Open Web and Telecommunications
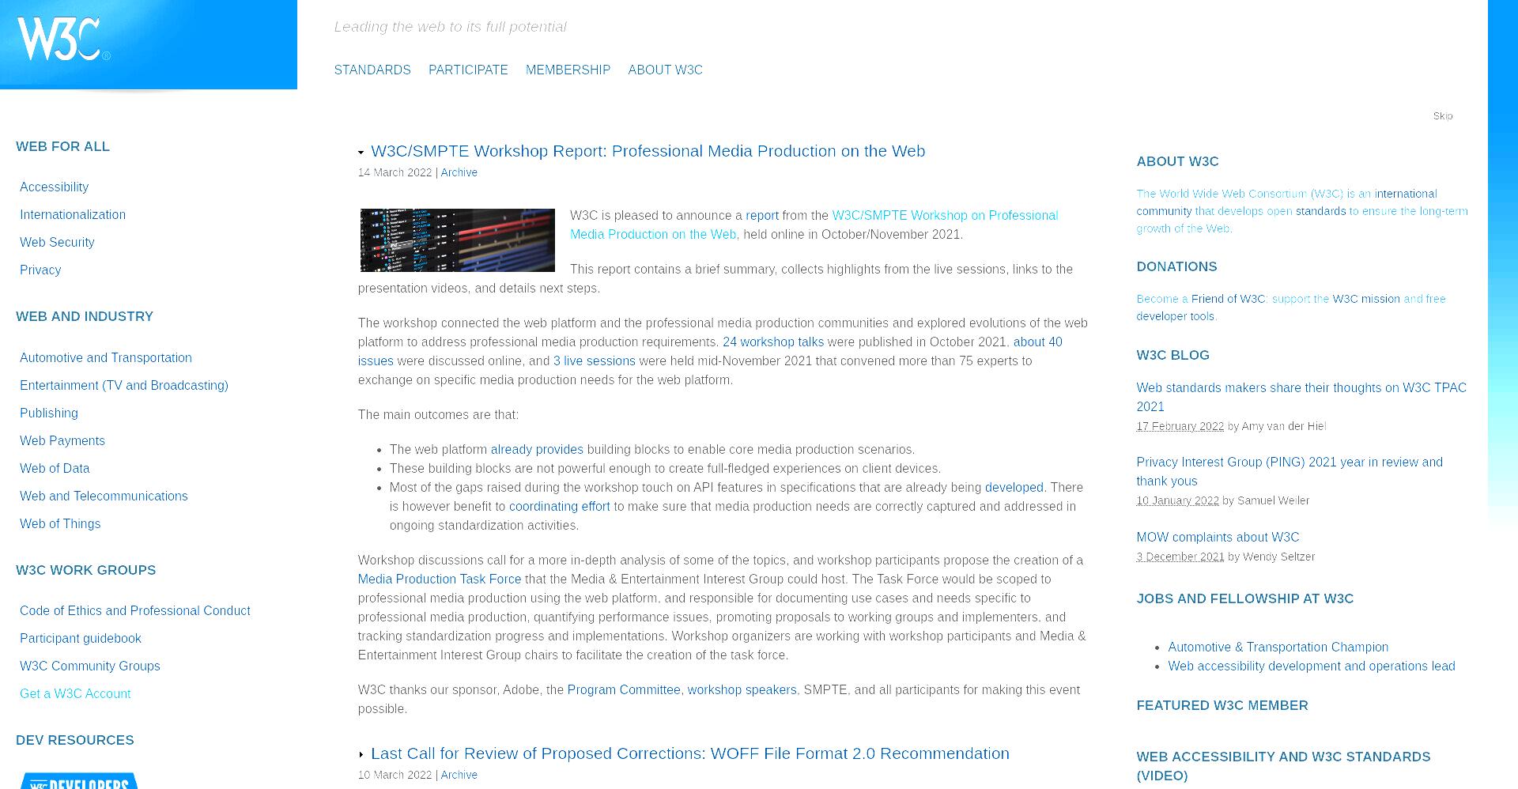Image resolution: width=1518 pixels, height=789 pixels. click(x=104, y=496)
